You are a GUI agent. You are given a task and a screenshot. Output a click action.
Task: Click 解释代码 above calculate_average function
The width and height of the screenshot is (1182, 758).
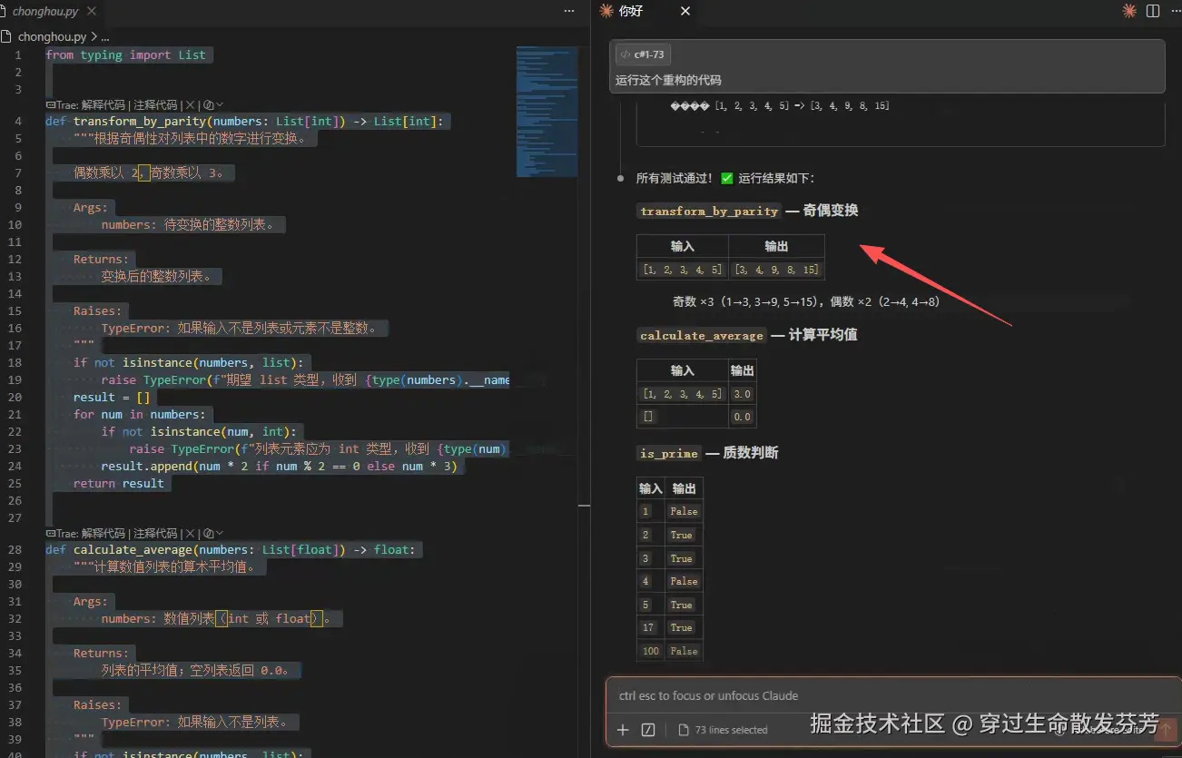click(x=103, y=533)
